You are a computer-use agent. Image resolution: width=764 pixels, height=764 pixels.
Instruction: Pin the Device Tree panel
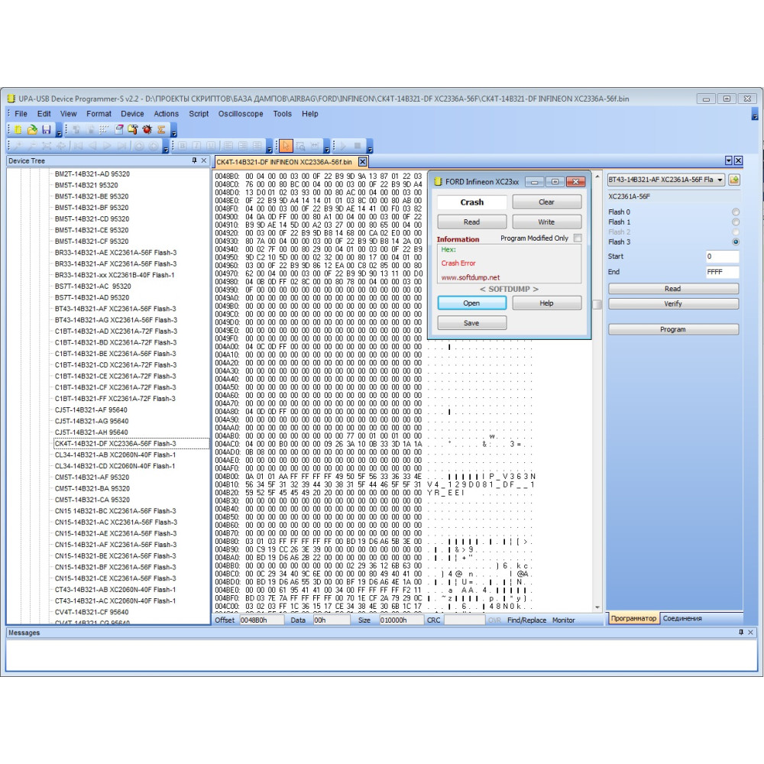point(194,160)
